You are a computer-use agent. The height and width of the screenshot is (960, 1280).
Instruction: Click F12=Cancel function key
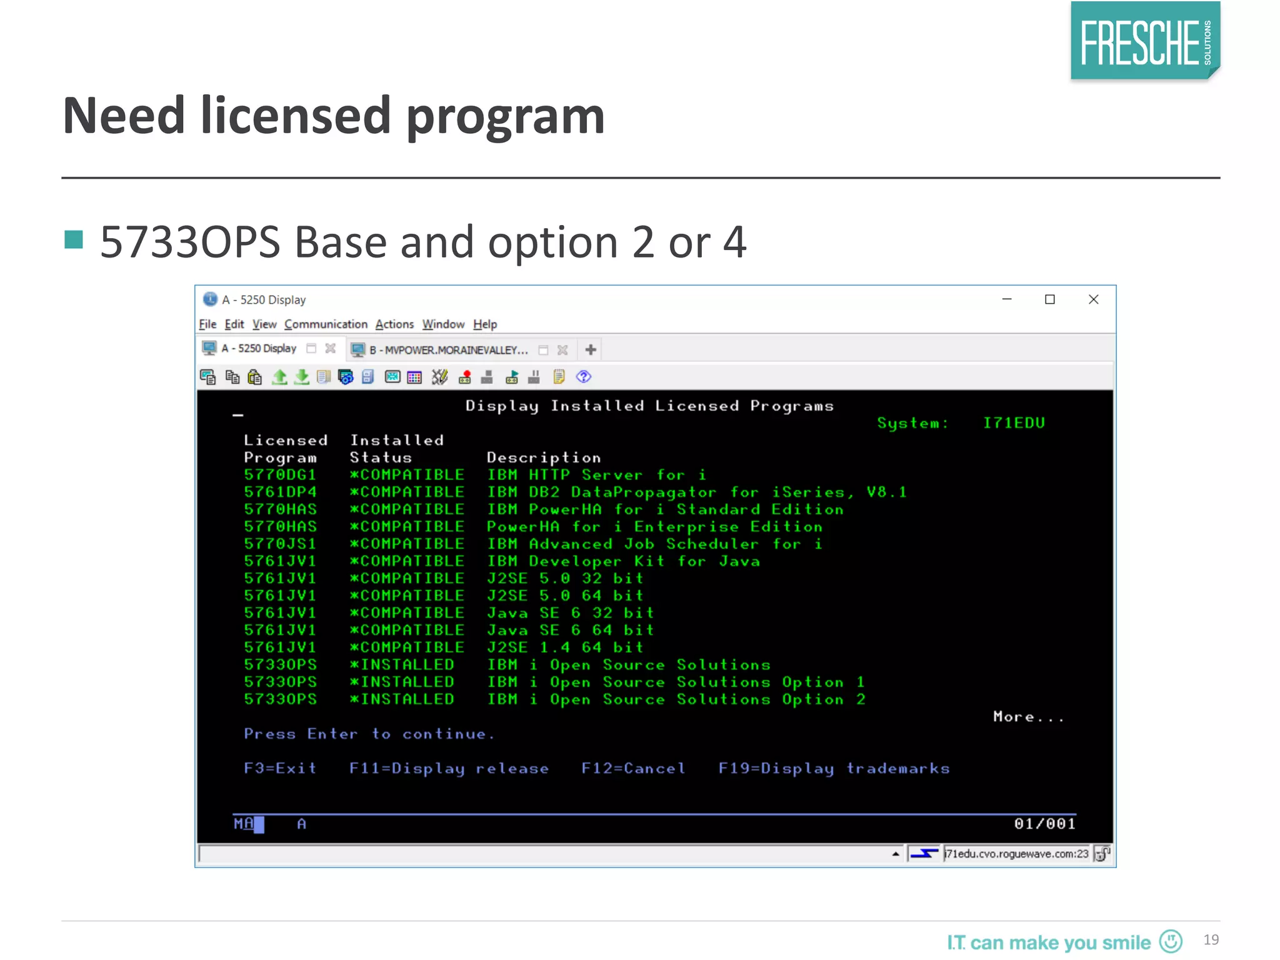point(633,768)
